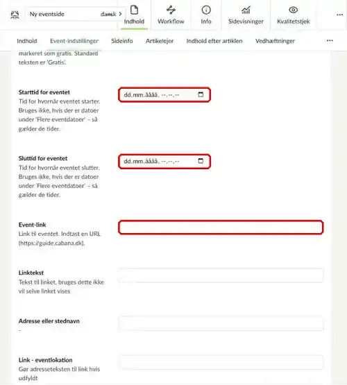
Task: Click the Umbraco logo icon beside page name
Action: (15, 15)
